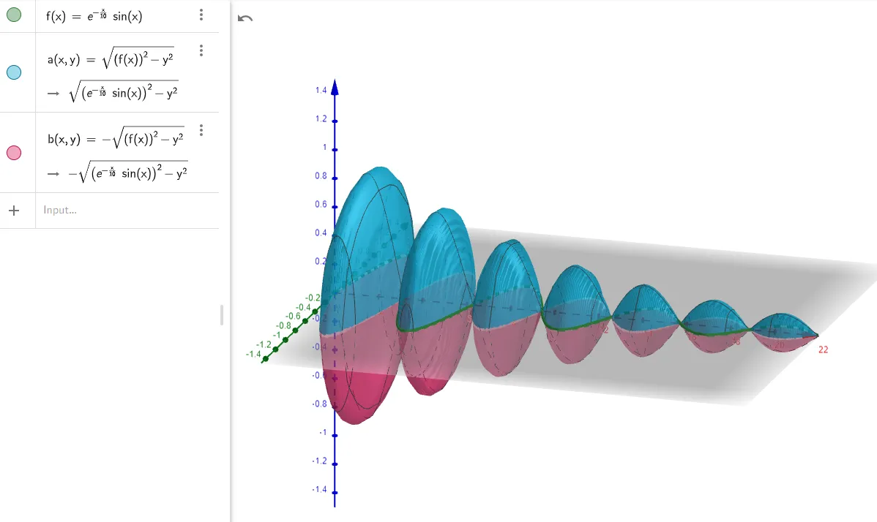Click the undo arrow icon
This screenshot has height=522, width=877.
pyautogui.click(x=245, y=18)
